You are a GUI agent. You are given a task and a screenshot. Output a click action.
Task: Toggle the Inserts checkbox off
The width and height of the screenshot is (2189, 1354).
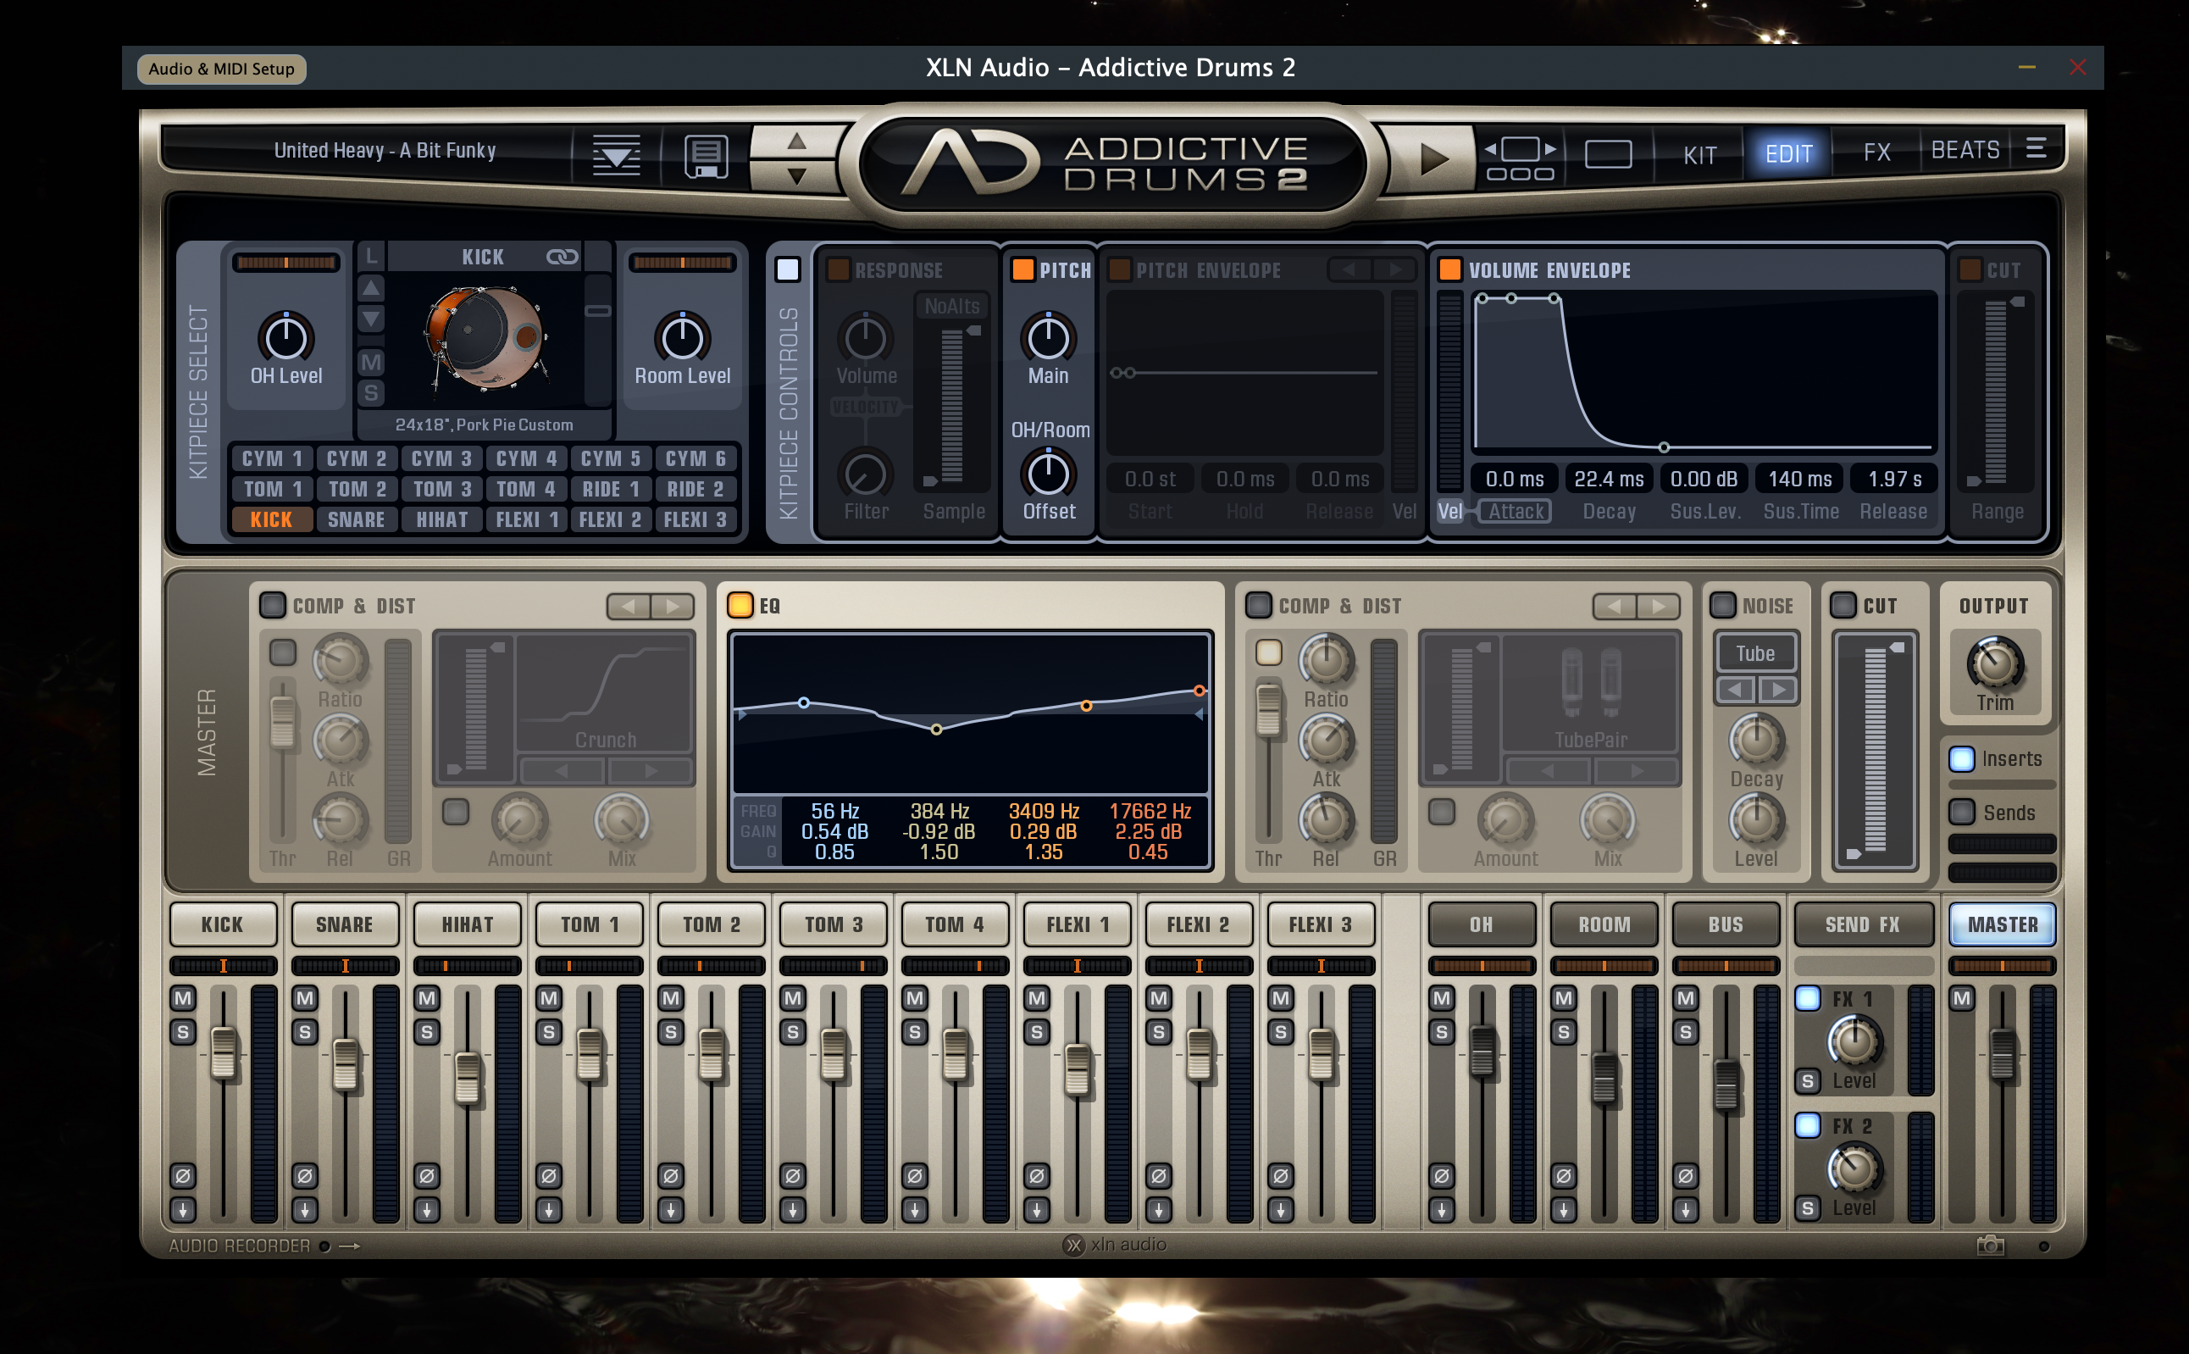coord(1961,758)
